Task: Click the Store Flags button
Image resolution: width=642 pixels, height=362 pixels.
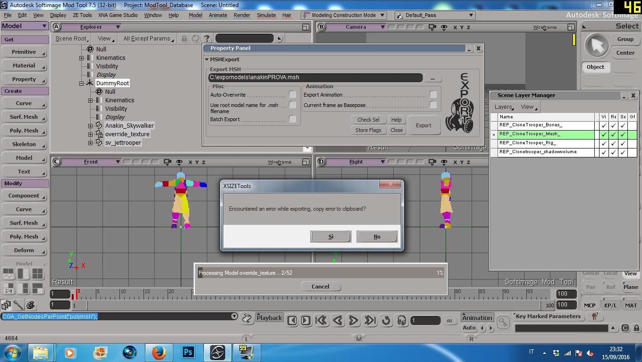Action: click(x=368, y=130)
